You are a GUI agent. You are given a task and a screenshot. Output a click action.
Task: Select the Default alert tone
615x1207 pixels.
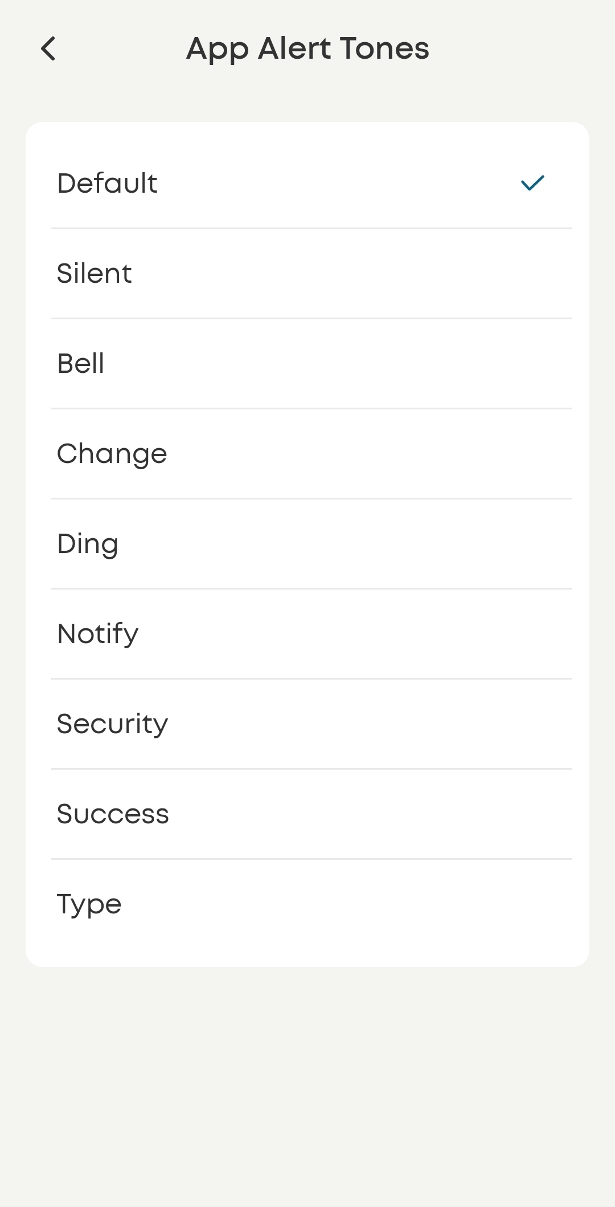[x=108, y=184]
